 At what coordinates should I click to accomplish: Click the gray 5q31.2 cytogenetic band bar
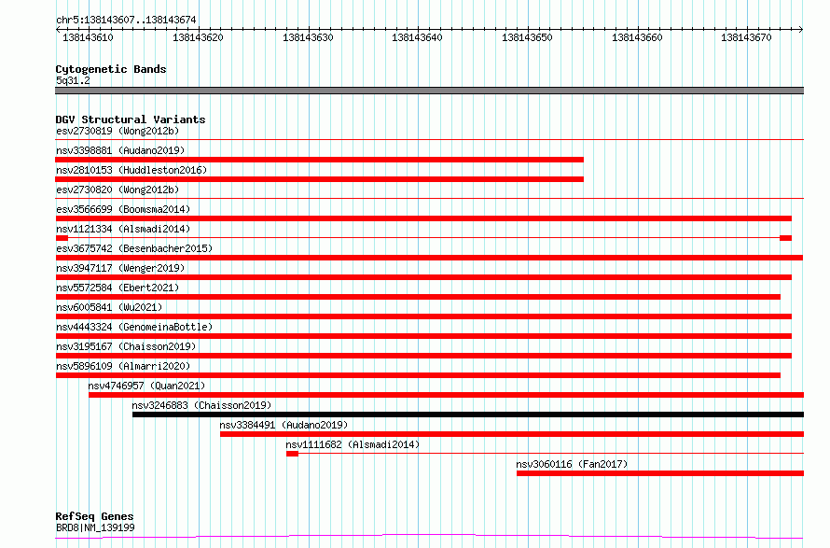429,91
